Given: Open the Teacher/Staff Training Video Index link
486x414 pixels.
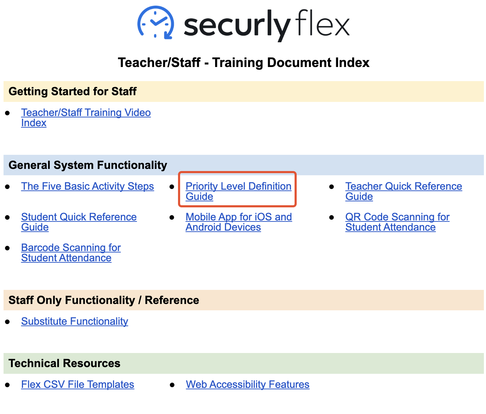Looking at the screenshot, I should (86, 118).
